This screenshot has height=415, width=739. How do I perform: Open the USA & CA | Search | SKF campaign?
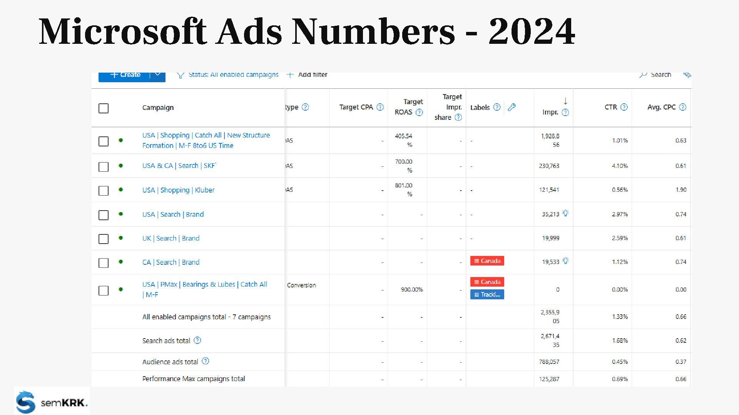tap(179, 166)
